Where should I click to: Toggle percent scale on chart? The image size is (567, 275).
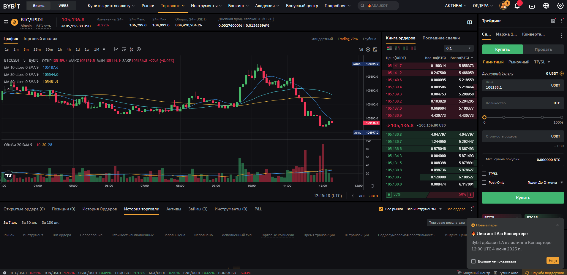click(352, 196)
